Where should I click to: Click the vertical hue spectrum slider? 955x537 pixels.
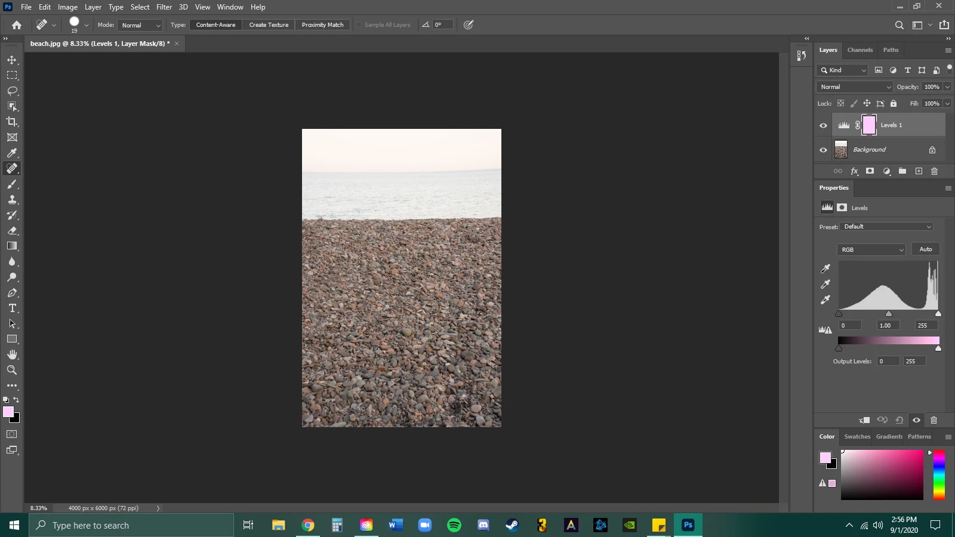click(x=939, y=475)
